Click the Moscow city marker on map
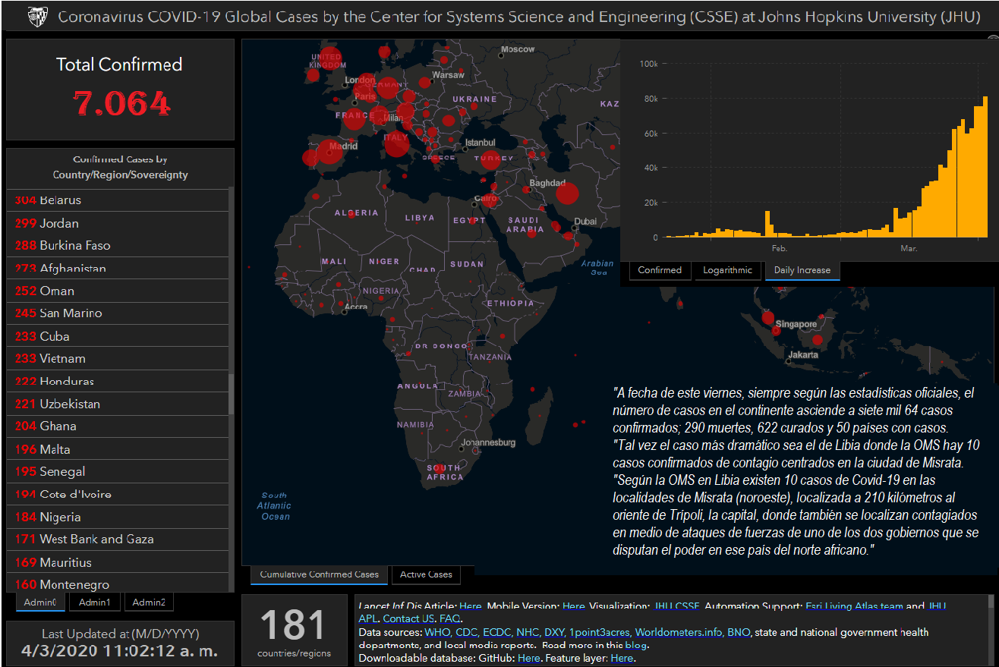 point(502,55)
